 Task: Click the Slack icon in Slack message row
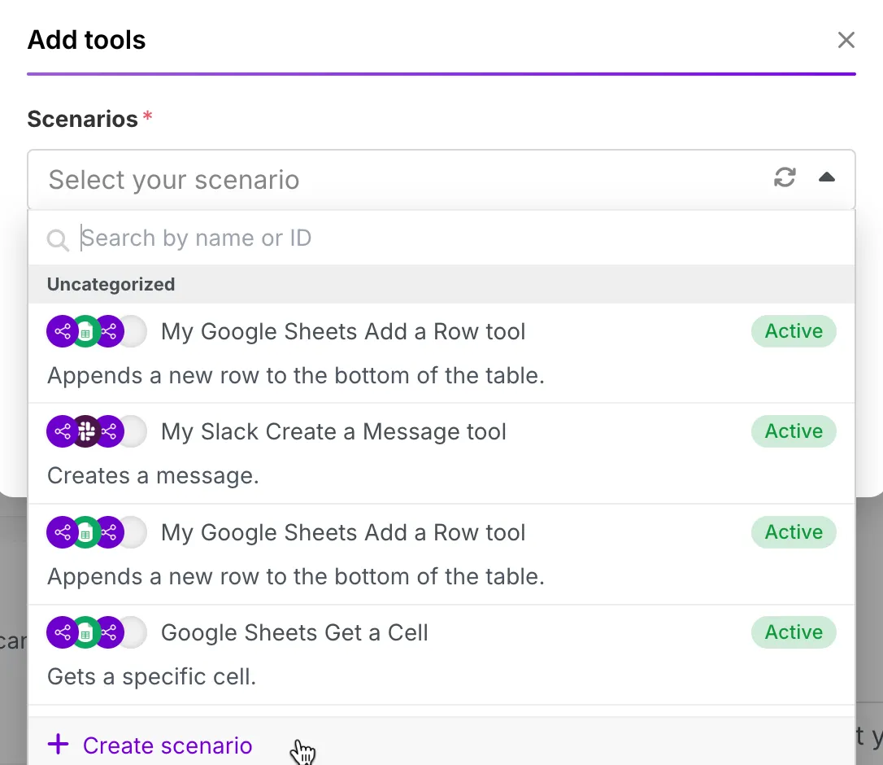85,432
